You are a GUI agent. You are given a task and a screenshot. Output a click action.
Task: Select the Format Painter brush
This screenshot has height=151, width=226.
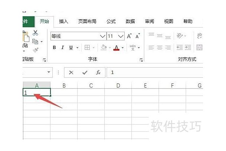click(x=36, y=50)
